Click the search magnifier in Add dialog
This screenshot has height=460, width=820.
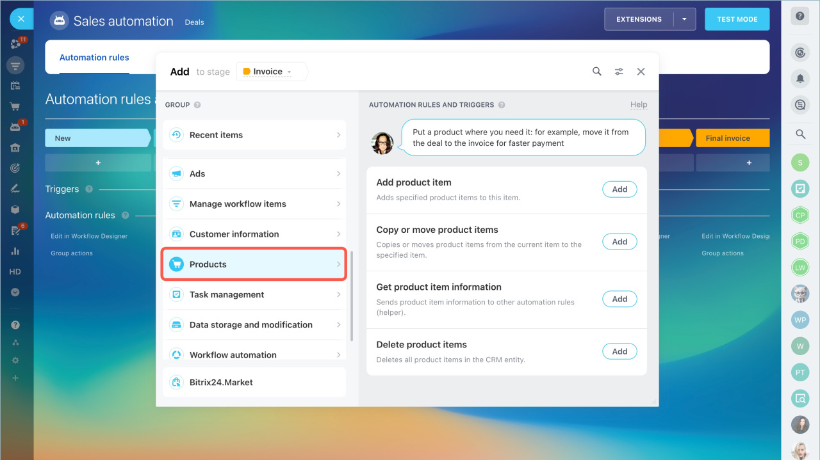[596, 72]
